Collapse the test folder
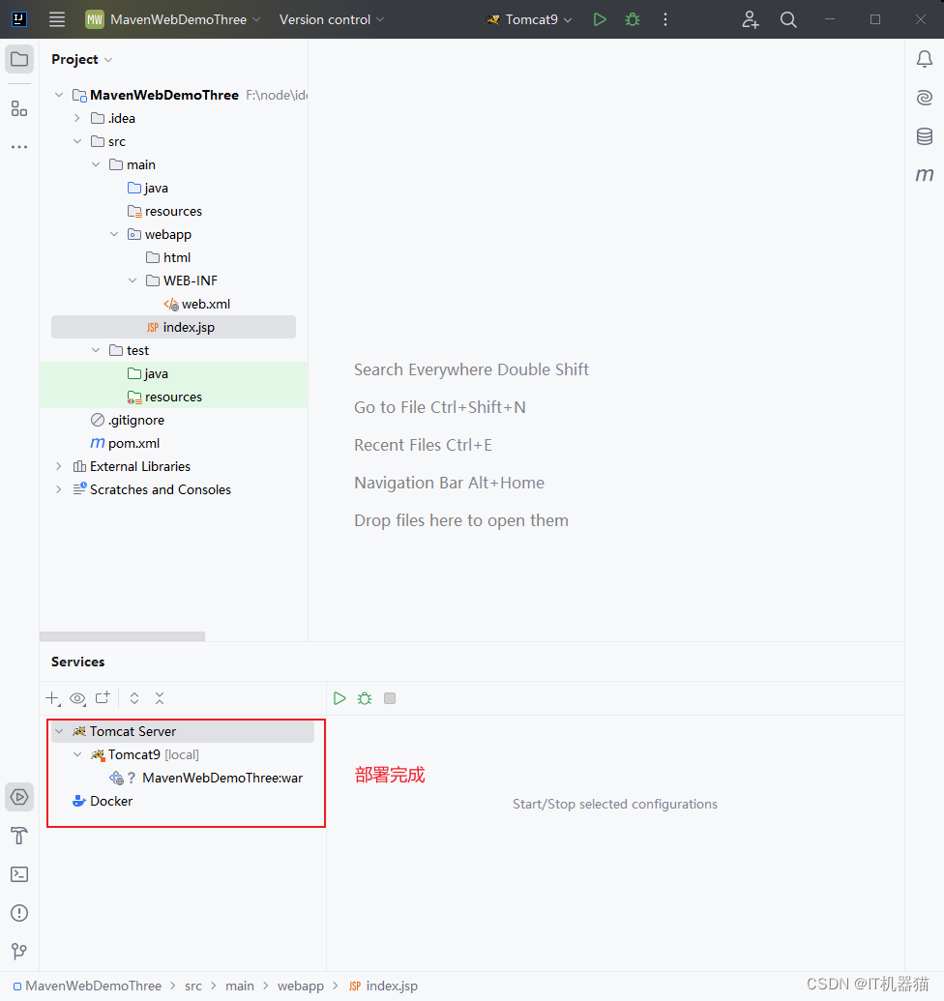 click(x=96, y=350)
